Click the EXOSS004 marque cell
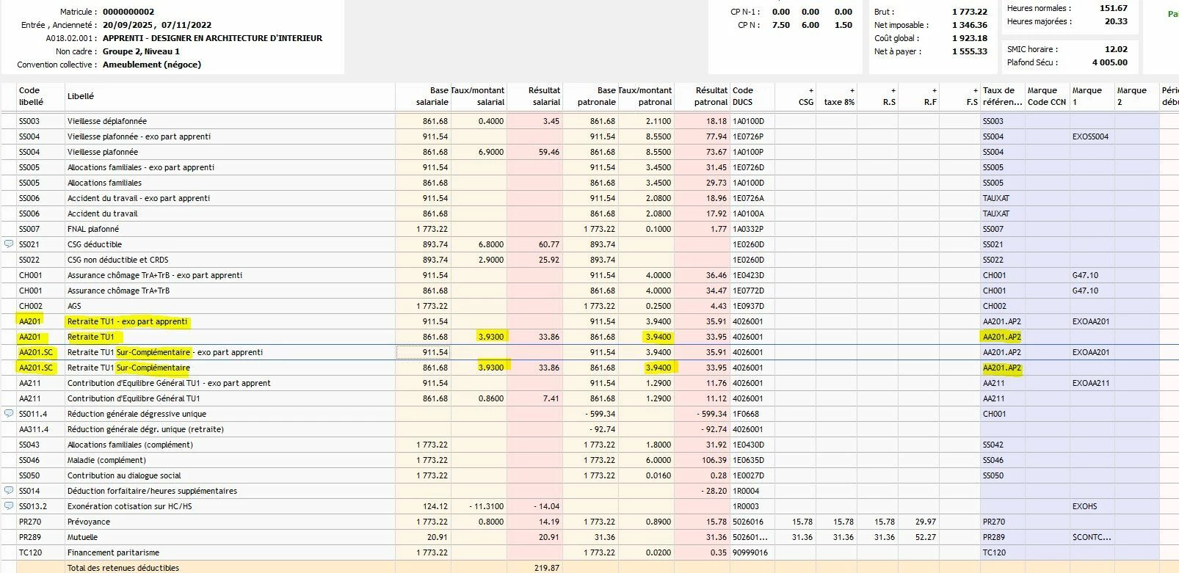1179x573 pixels. (x=1091, y=136)
